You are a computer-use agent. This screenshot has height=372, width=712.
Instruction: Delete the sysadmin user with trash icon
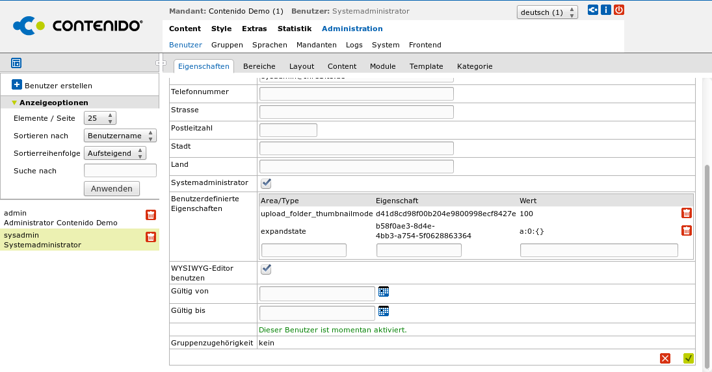click(151, 237)
